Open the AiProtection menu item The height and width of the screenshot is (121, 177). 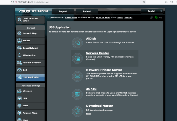pyautogui.click(x=30, y=55)
